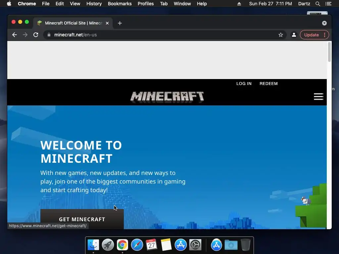Open Notification Center list icon
This screenshot has width=339, height=254.
pos(328,4)
